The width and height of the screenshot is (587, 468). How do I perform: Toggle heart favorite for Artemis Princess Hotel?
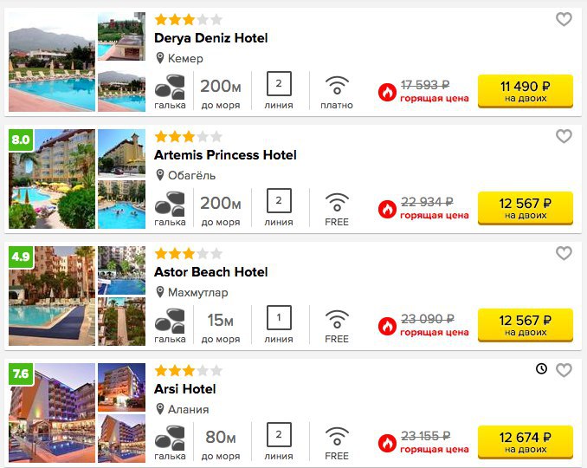coord(564,136)
